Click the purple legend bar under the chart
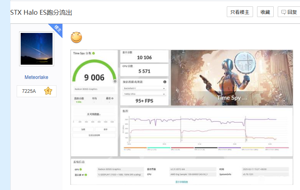The width and height of the screenshot is (300, 190). point(230,148)
